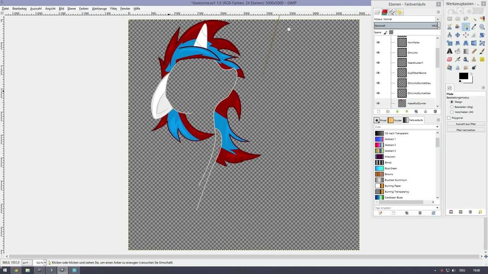
Task: Enable the Polygonal checkbox
Action: [x=449, y=118]
